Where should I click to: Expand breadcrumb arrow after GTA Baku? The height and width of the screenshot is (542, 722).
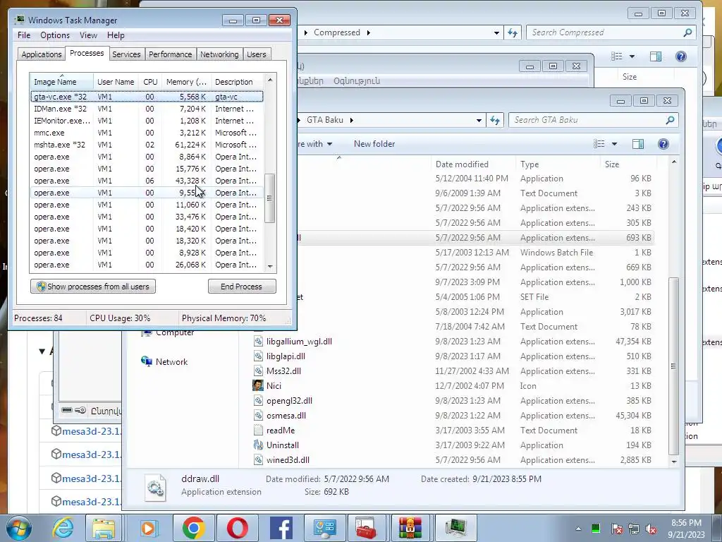click(352, 120)
